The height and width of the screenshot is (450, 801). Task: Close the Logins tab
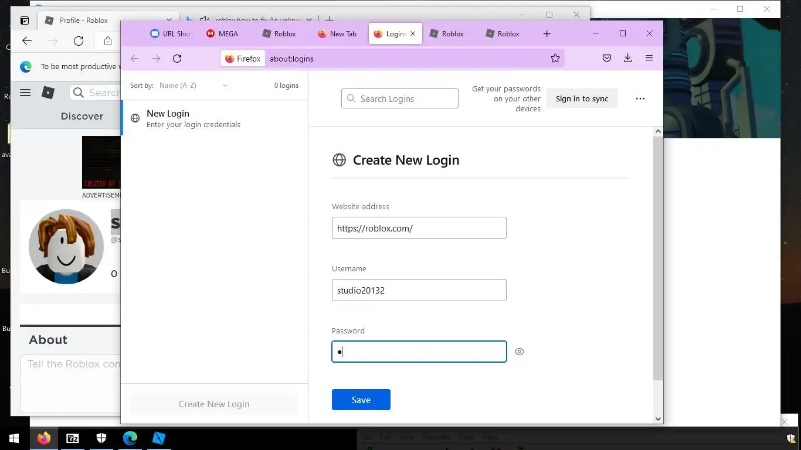click(413, 34)
